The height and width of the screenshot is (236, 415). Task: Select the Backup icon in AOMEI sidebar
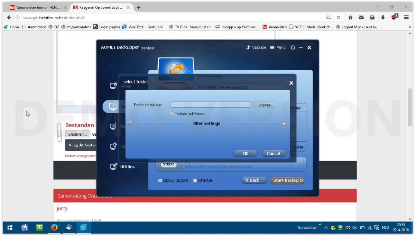click(113, 106)
